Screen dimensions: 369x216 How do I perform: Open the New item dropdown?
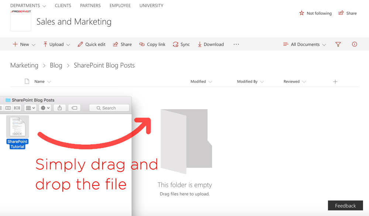pos(24,44)
